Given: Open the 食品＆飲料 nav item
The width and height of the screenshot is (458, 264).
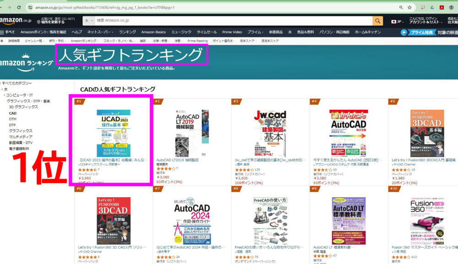Looking at the screenshot, I should click(x=305, y=32).
